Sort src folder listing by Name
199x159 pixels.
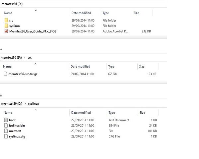[x=7, y=67]
